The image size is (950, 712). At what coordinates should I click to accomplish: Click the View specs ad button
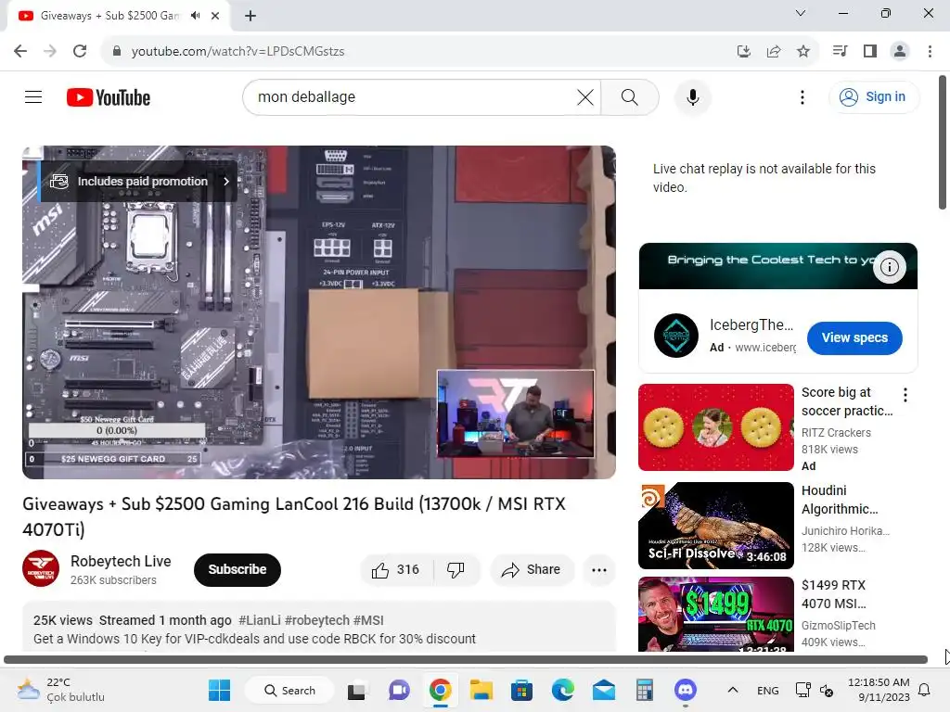tap(854, 337)
